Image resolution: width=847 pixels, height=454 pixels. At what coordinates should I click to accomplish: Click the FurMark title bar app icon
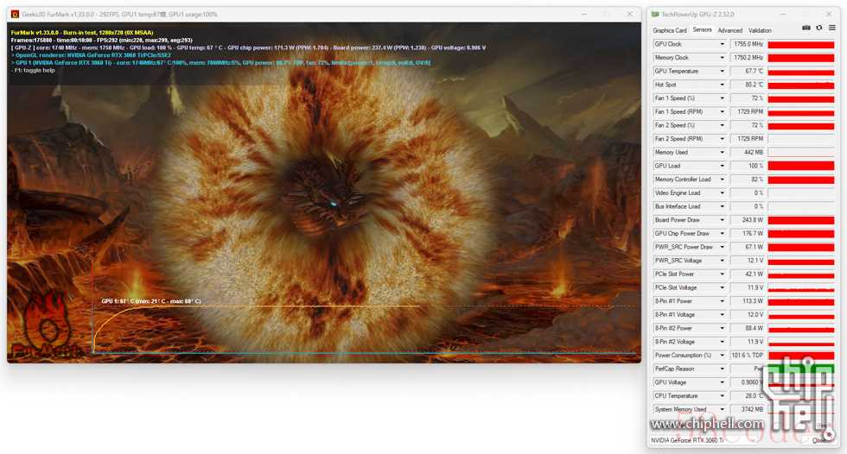(x=16, y=14)
